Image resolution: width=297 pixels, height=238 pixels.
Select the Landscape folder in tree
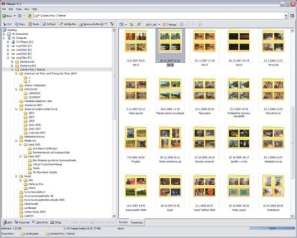30,208
